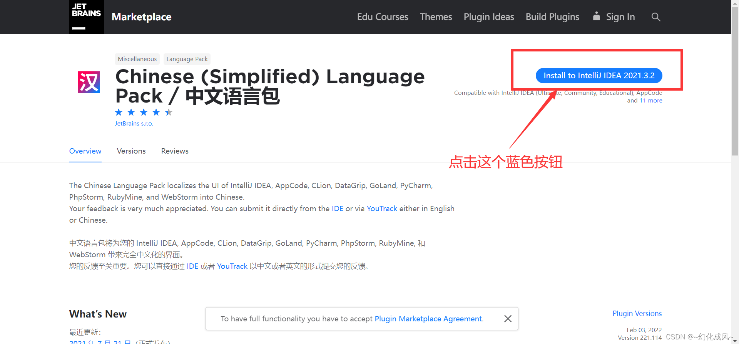
Task: Open Edu Courses in the navigation
Action: [383, 17]
